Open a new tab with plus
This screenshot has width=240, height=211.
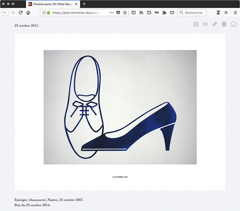point(84,4)
